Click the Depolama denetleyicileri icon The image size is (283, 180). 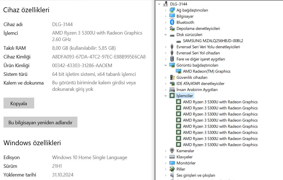tap(172, 28)
